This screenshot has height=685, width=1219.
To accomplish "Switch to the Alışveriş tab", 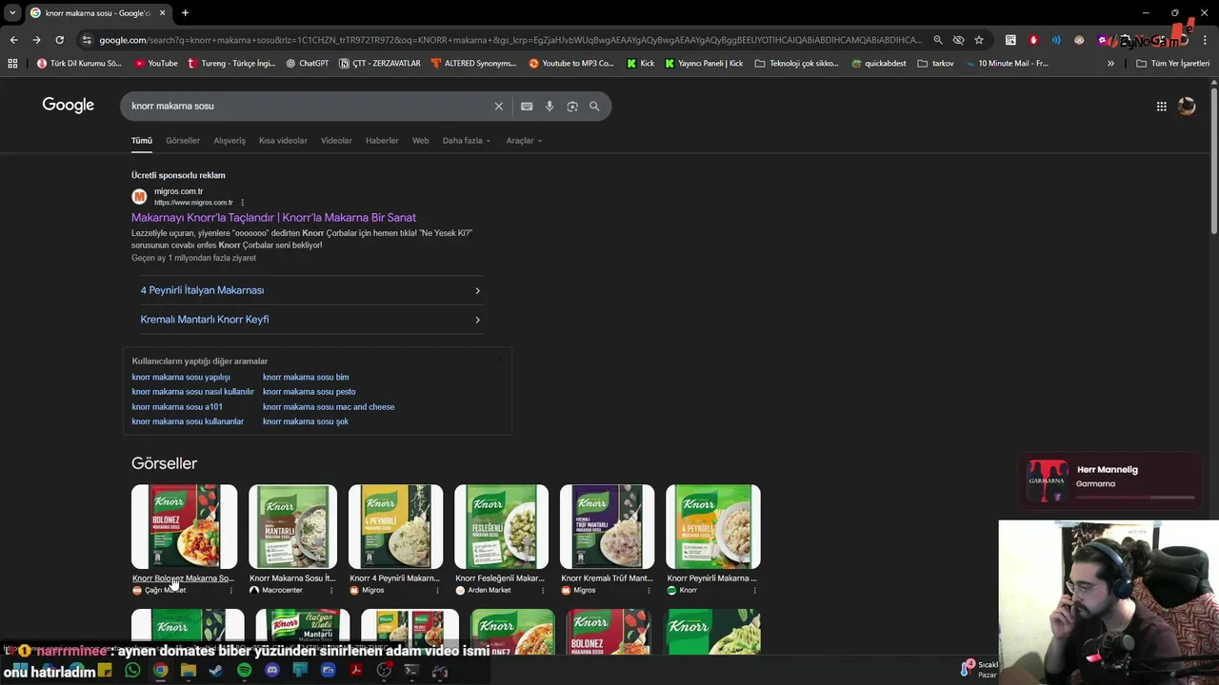I will (230, 140).
